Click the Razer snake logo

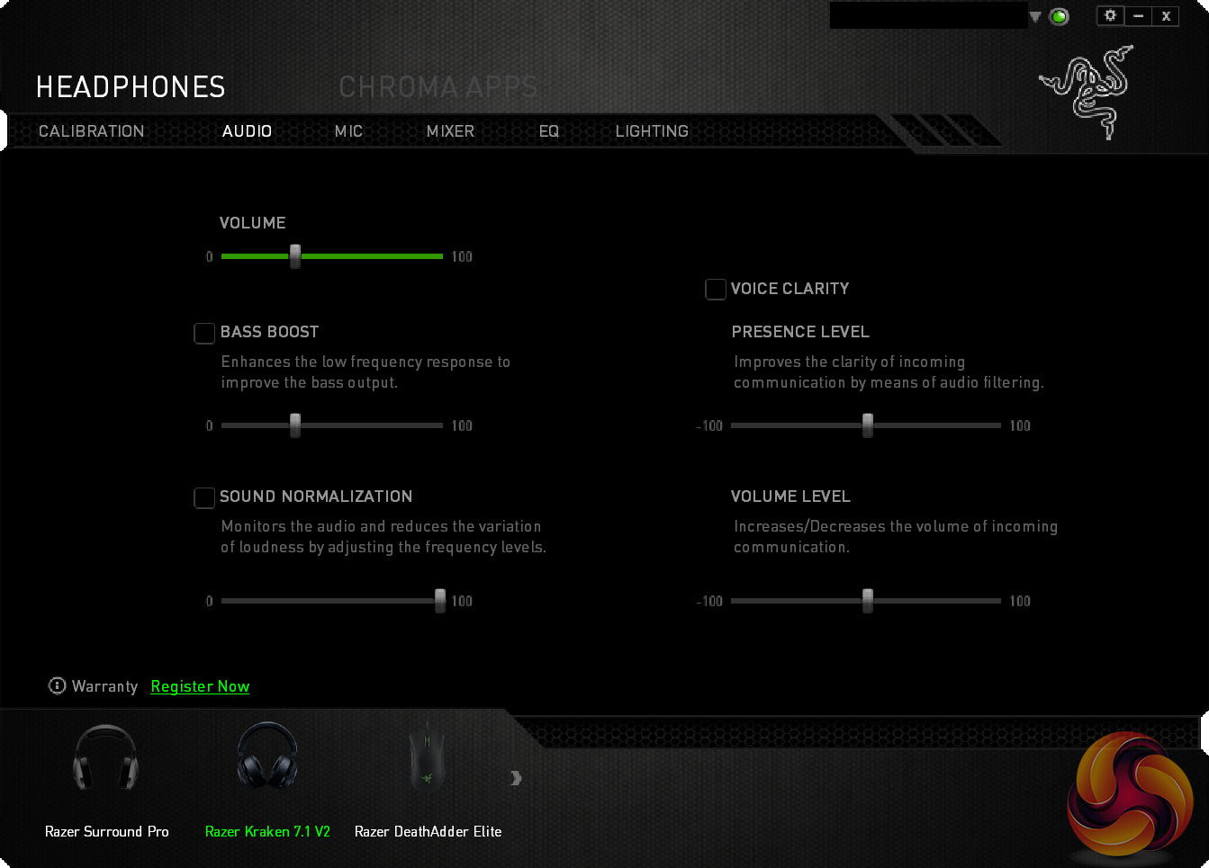pyautogui.click(x=1087, y=92)
